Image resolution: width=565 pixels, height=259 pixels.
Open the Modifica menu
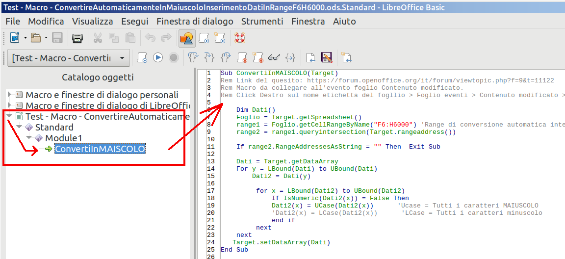pos(46,21)
